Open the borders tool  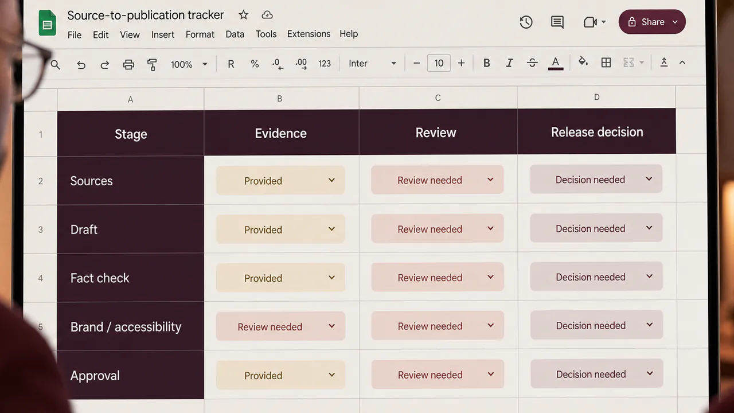pyautogui.click(x=606, y=63)
